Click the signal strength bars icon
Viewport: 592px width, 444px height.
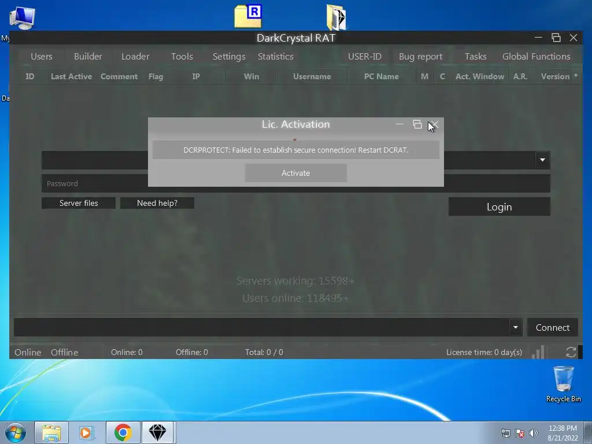tap(538, 352)
